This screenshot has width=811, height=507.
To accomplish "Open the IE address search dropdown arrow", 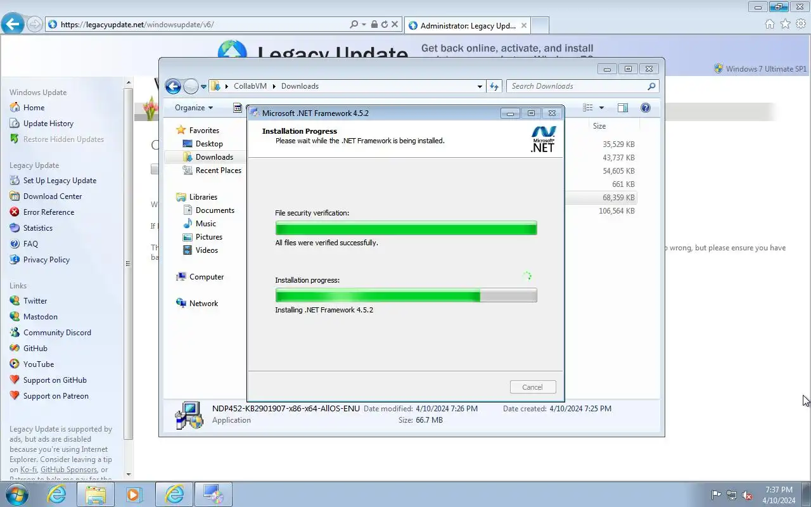I will pos(364,24).
